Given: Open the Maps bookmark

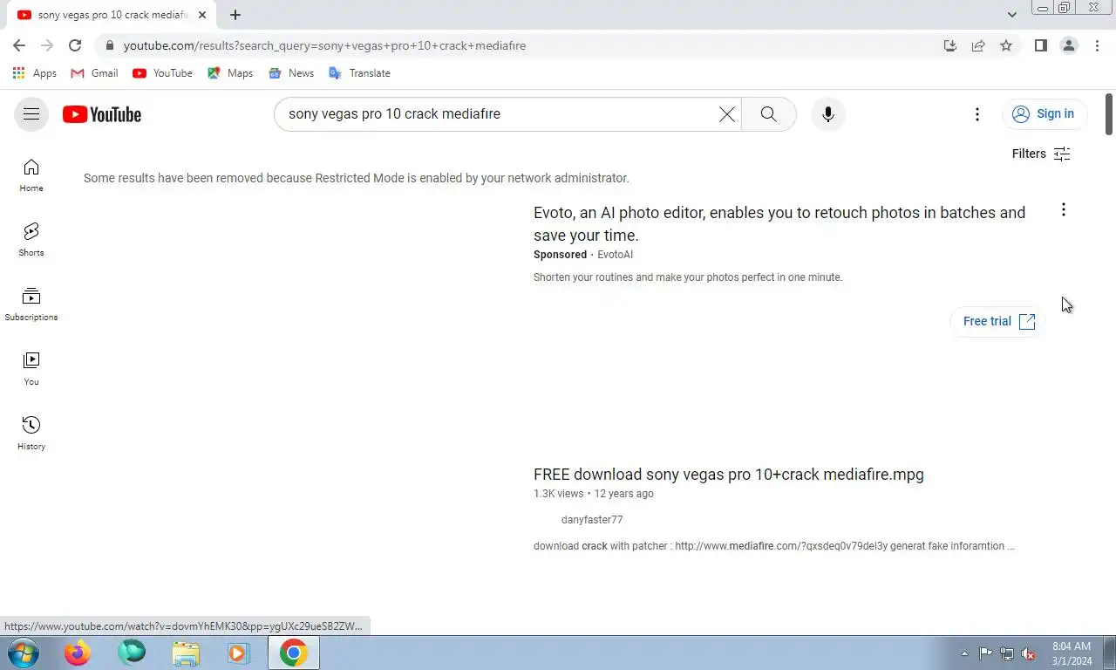Looking at the screenshot, I should click(230, 73).
